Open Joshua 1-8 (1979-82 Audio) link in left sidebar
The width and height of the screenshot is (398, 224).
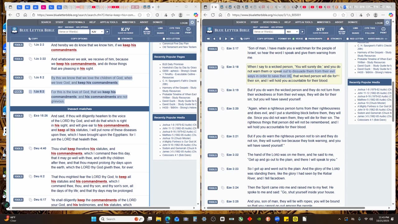pos(179,125)
